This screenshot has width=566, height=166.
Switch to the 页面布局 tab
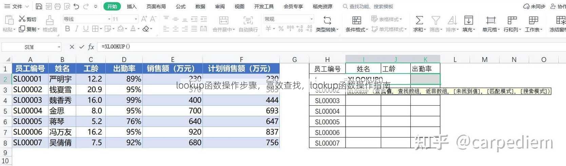pos(156,6)
